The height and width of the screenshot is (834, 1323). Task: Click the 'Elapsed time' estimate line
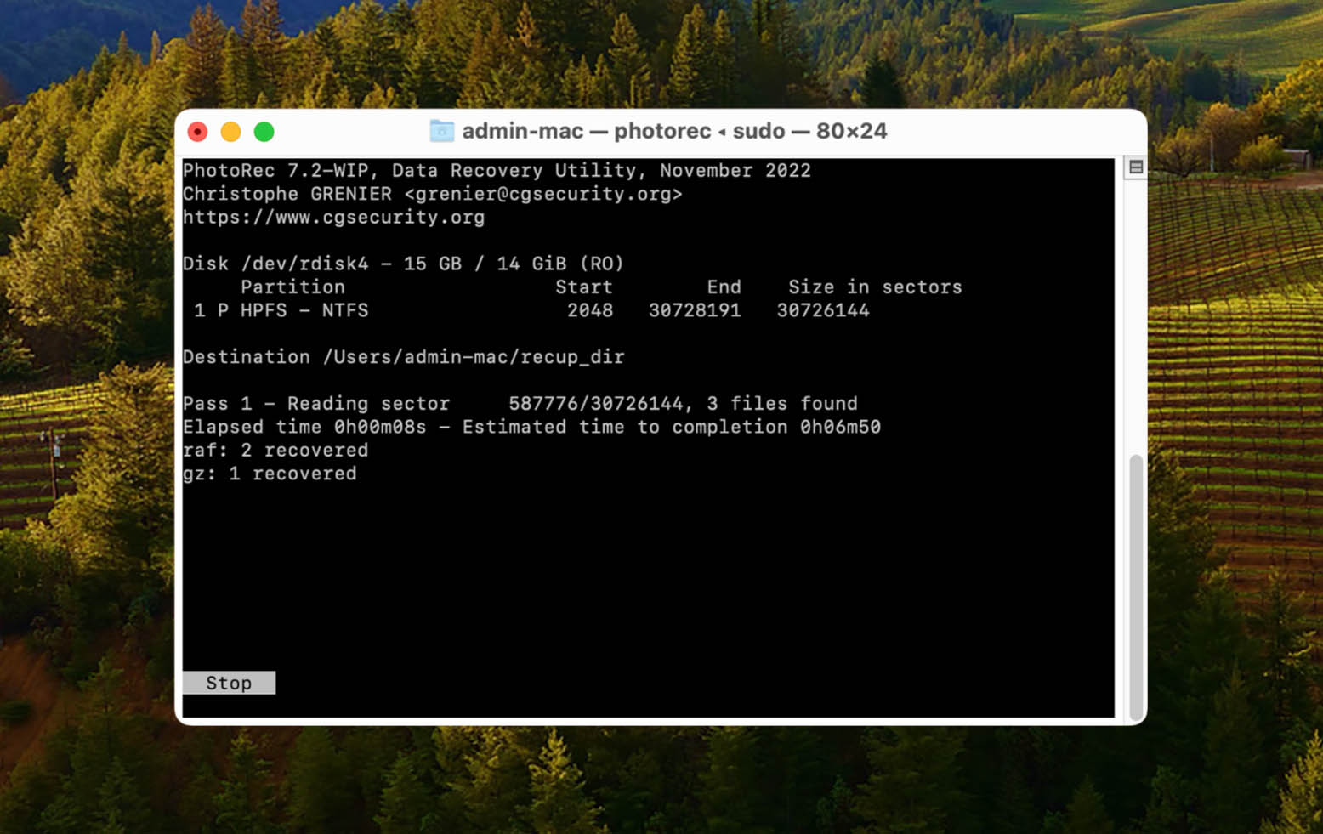(531, 427)
